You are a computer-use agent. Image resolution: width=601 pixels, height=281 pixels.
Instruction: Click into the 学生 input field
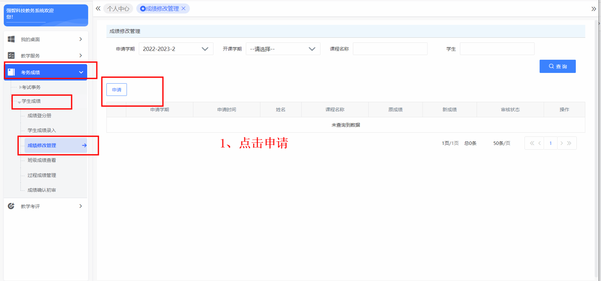coord(497,49)
